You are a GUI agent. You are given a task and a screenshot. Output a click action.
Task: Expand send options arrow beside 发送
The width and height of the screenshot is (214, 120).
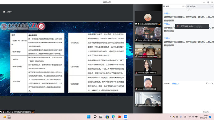(x=212, y=112)
